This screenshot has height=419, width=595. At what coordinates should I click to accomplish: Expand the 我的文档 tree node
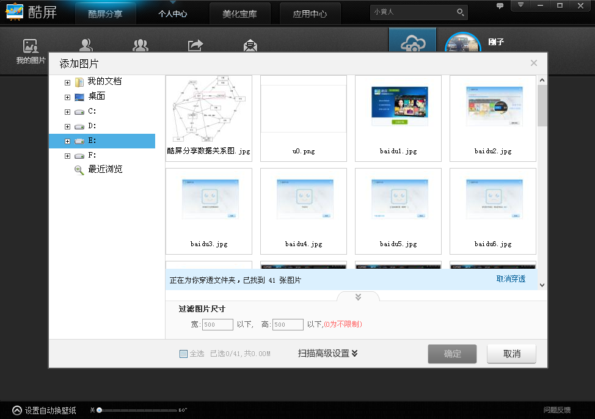(x=67, y=82)
